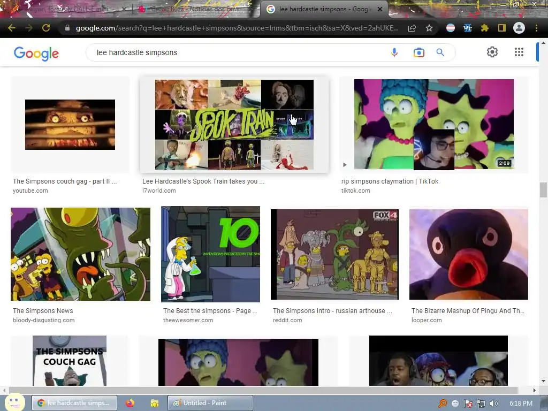Click the scrollbar down arrow
The width and height of the screenshot is (548, 411).
[543, 380]
